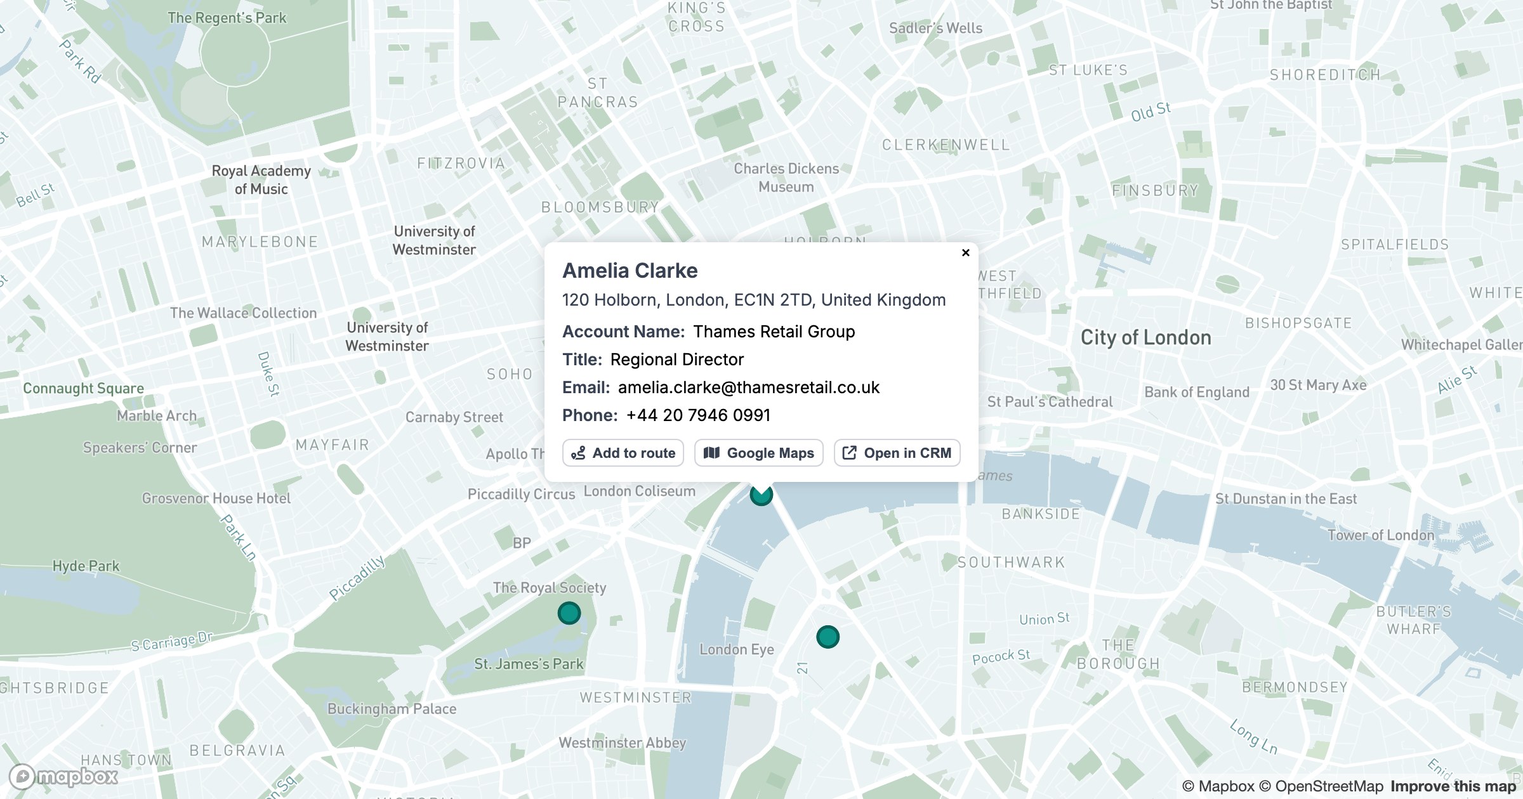
Task: Select the map marker near St. James's Park
Action: pos(569,613)
